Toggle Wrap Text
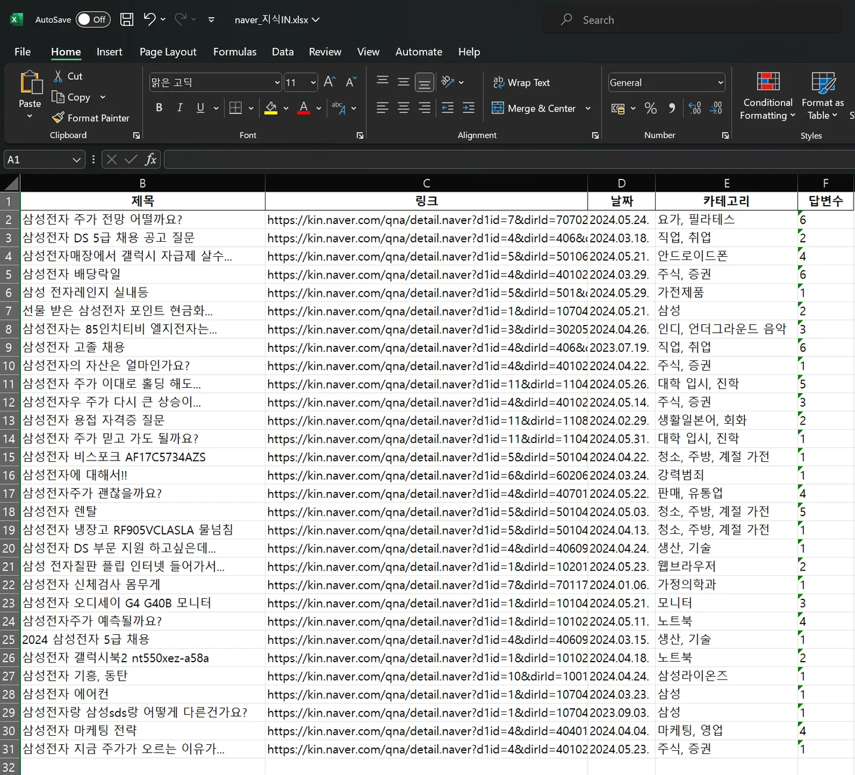The width and height of the screenshot is (855, 775). click(x=521, y=83)
